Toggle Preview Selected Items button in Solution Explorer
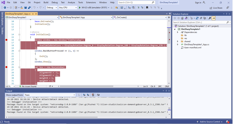The image size is (233, 124). 214,18
